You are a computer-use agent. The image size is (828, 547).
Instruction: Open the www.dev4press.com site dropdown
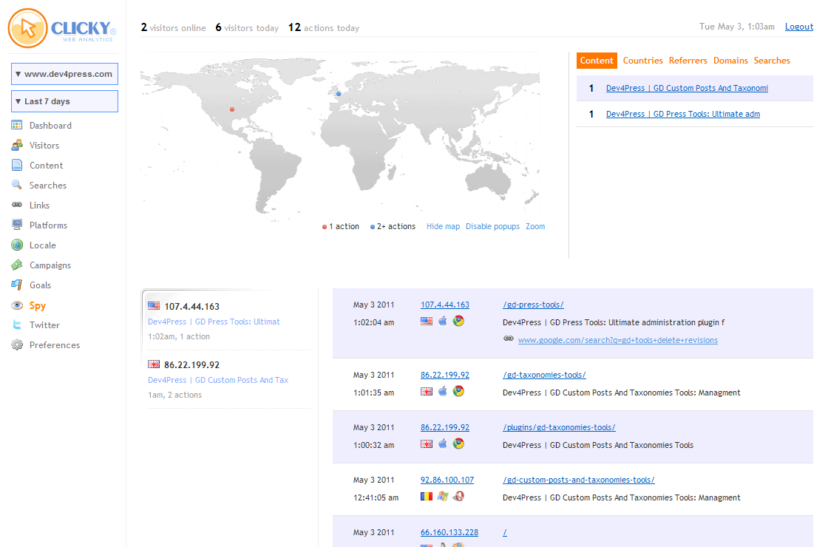click(64, 74)
